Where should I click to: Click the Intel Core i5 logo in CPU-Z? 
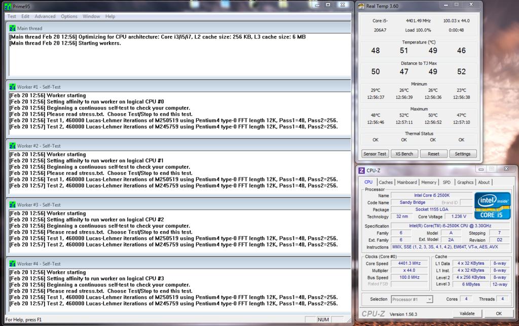493,205
